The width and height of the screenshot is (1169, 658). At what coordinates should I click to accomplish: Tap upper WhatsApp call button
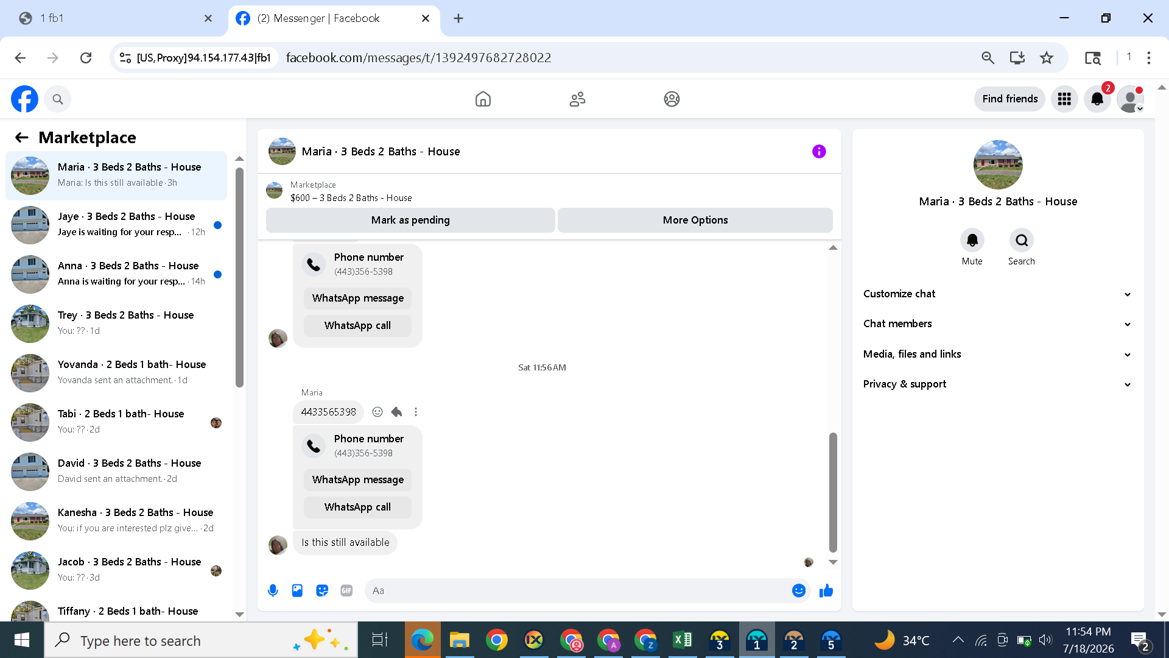358,325
